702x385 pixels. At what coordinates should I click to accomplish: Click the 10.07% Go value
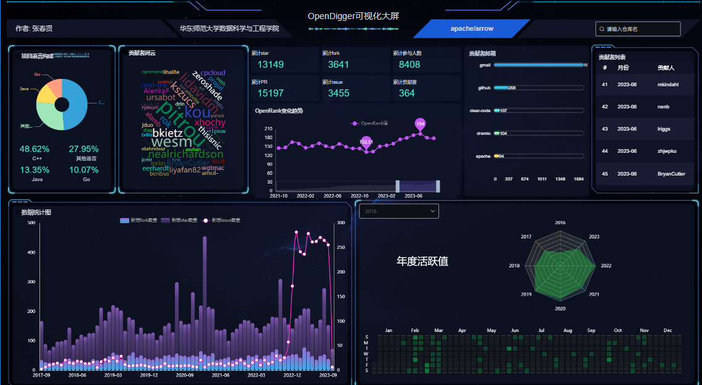[84, 170]
